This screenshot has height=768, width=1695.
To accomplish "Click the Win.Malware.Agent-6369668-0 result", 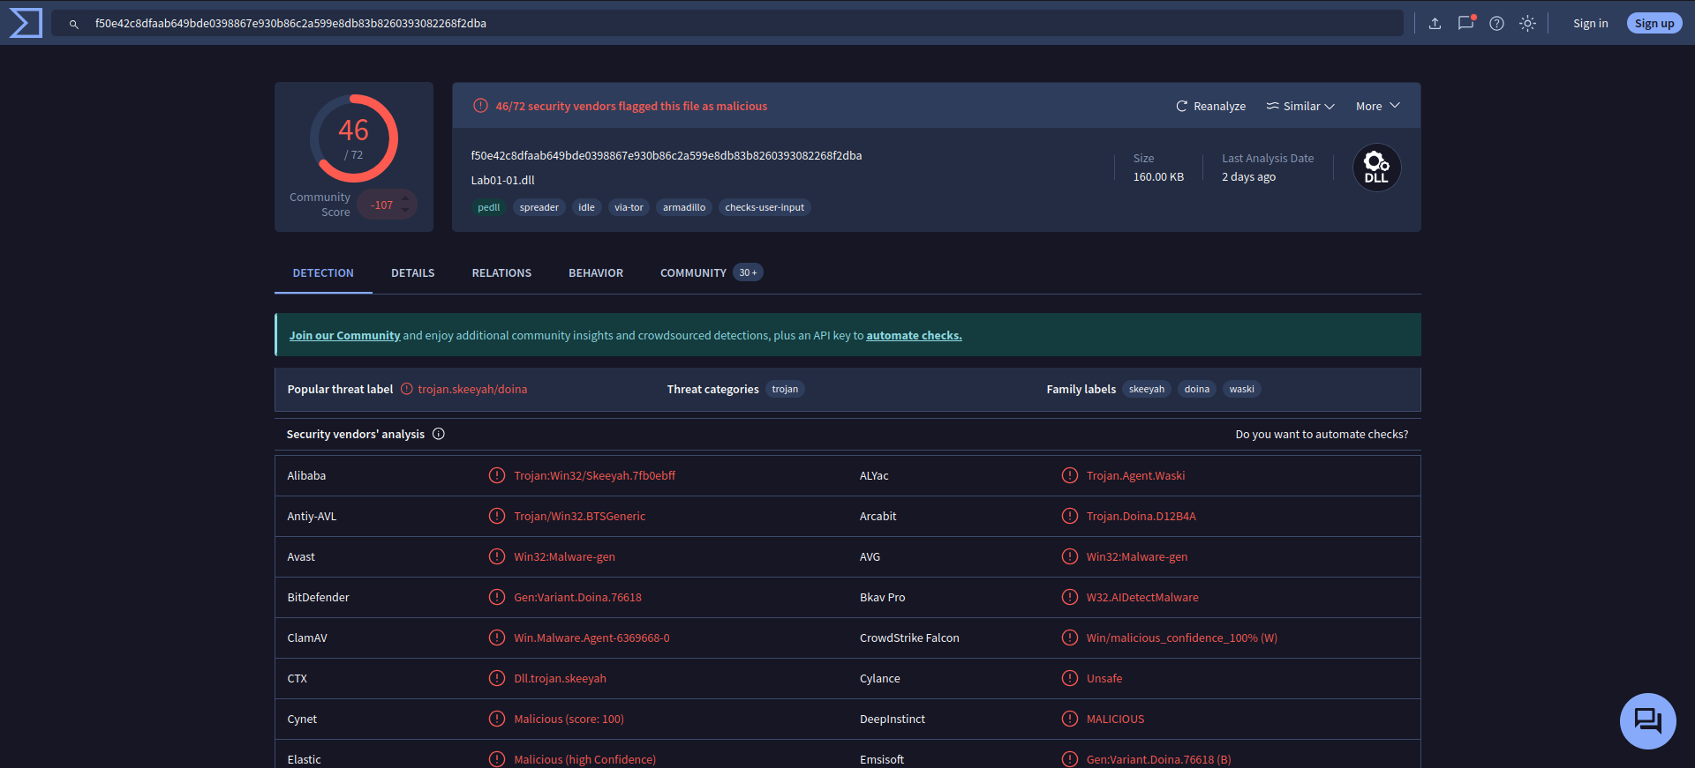I will pos(591,638).
